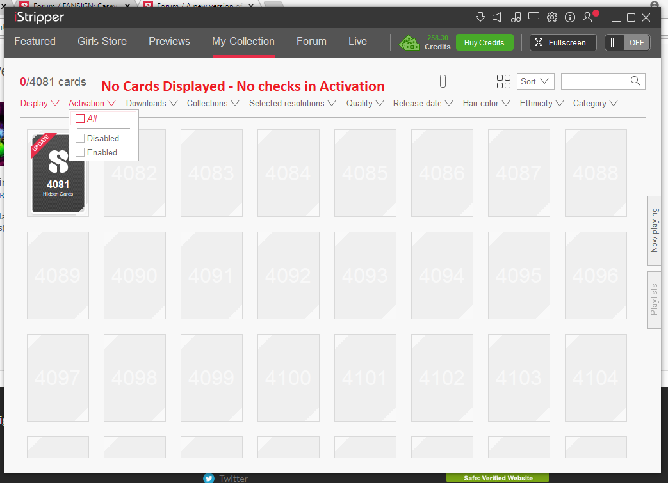Open the user account icon

tap(587, 17)
